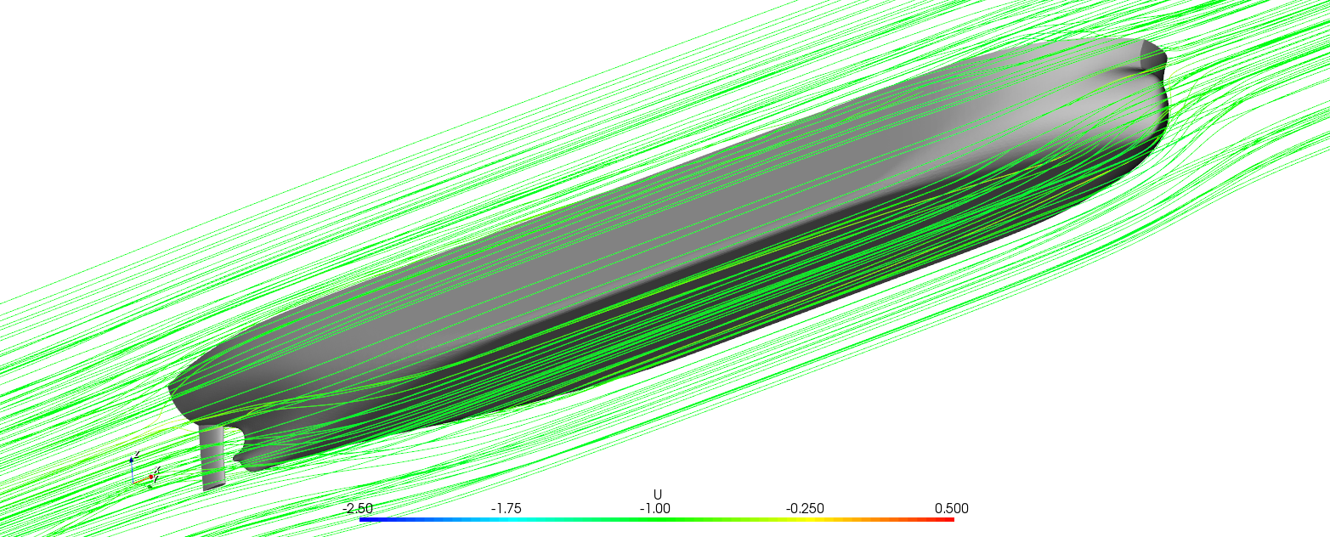Screen dimensions: 1330x537
Task: Click the -2.50 legend label
Action: click(359, 508)
